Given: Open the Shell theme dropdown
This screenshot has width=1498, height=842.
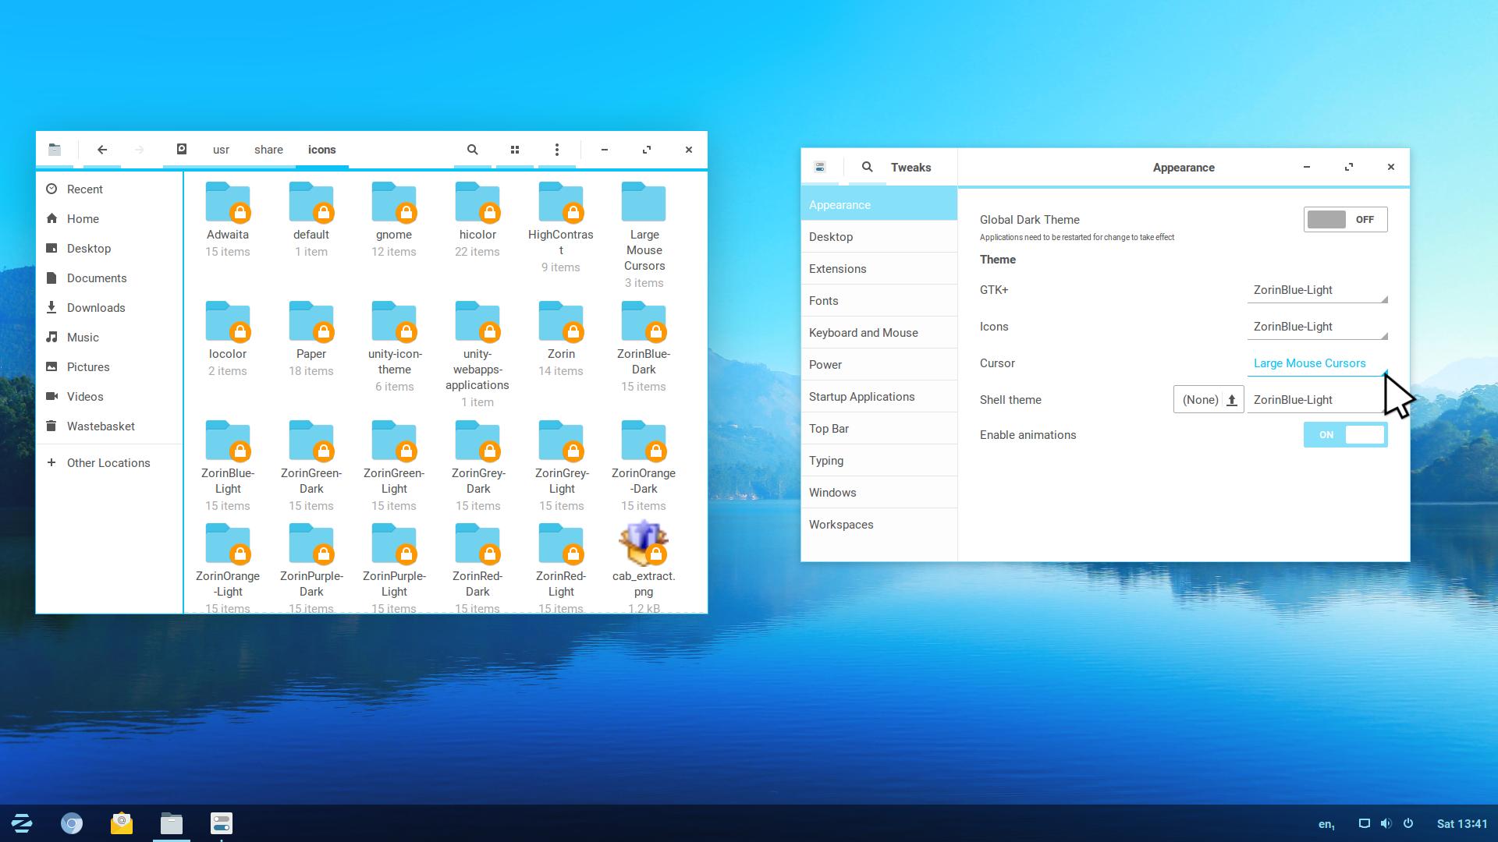Looking at the screenshot, I should pos(1317,400).
